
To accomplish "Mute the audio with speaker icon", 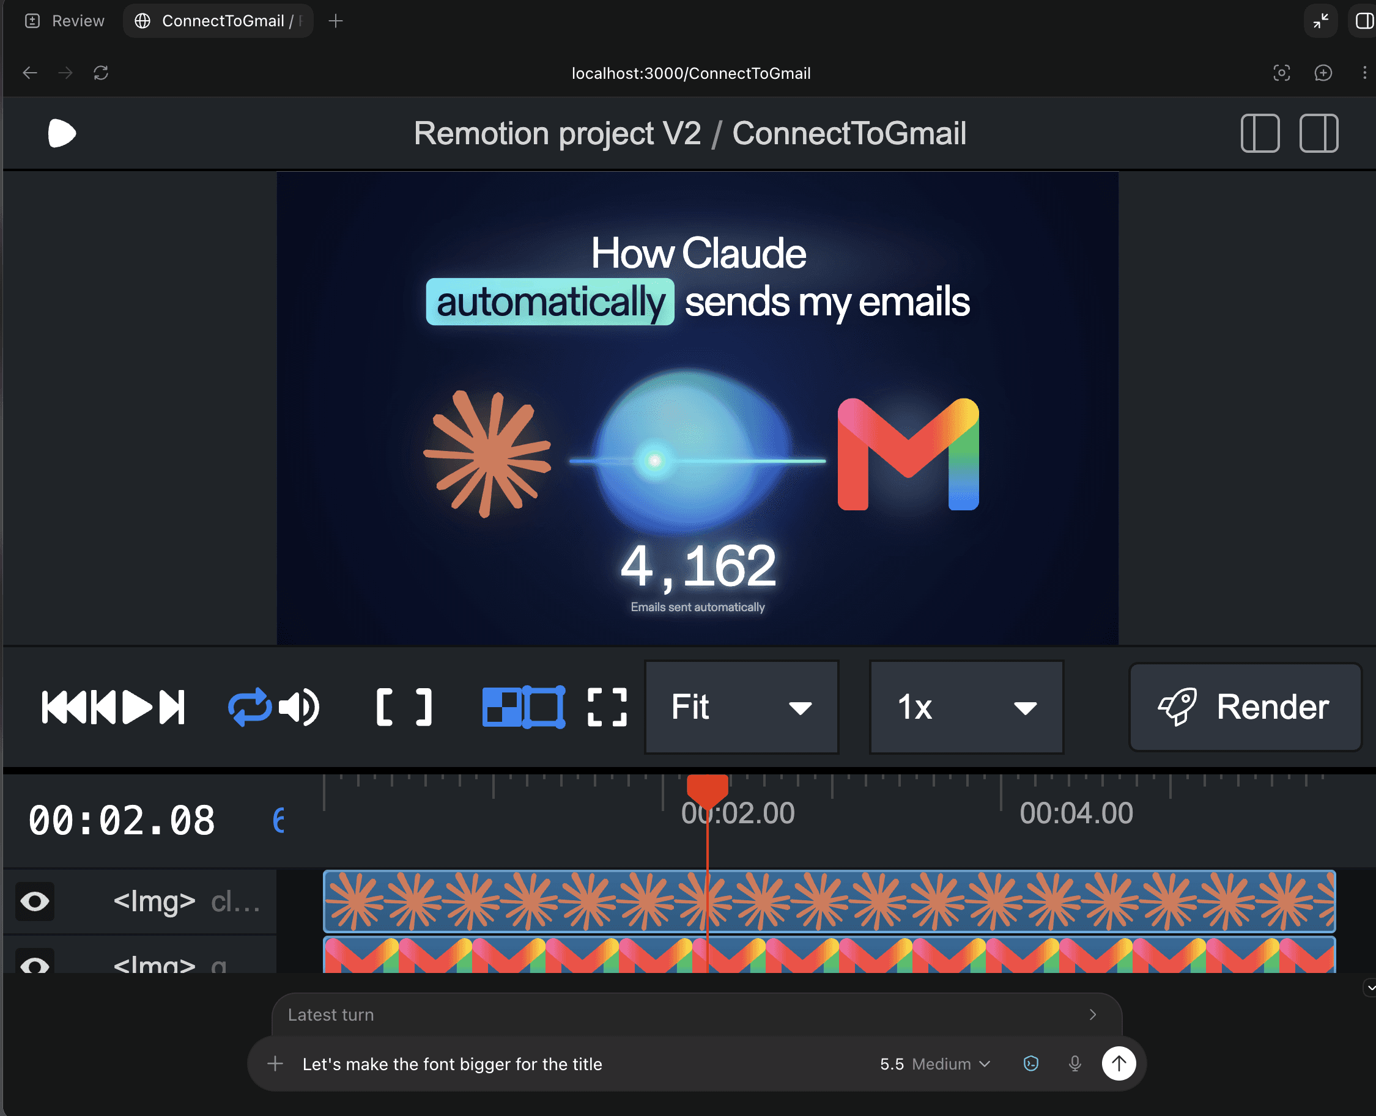I will click(299, 707).
